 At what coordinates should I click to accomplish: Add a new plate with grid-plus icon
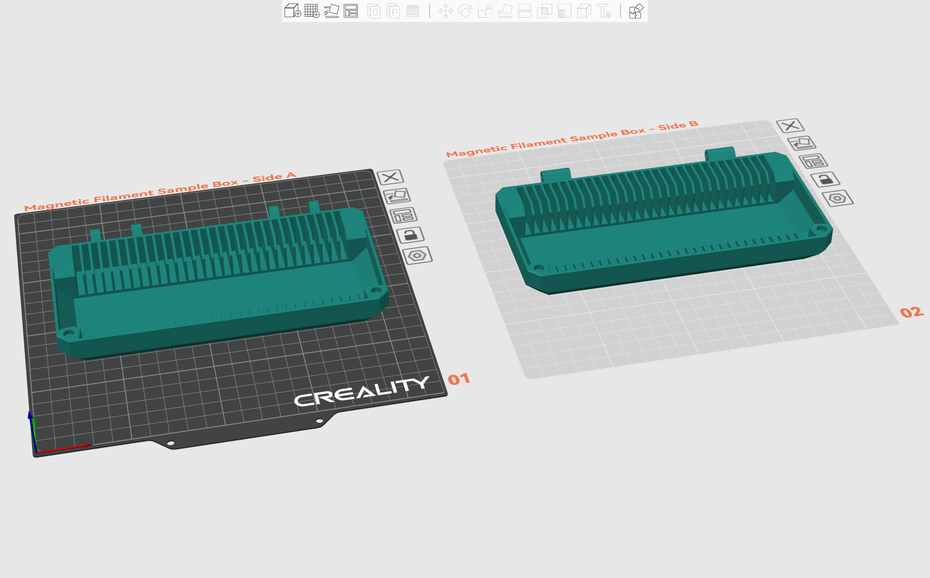(312, 11)
